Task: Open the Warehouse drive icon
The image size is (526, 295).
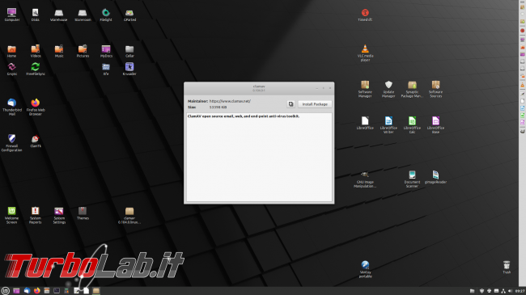Action: pyautogui.click(x=59, y=15)
